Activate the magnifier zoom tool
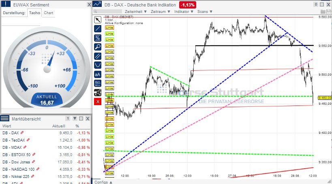The width and height of the screenshot is (332, 184). (x=98, y=47)
